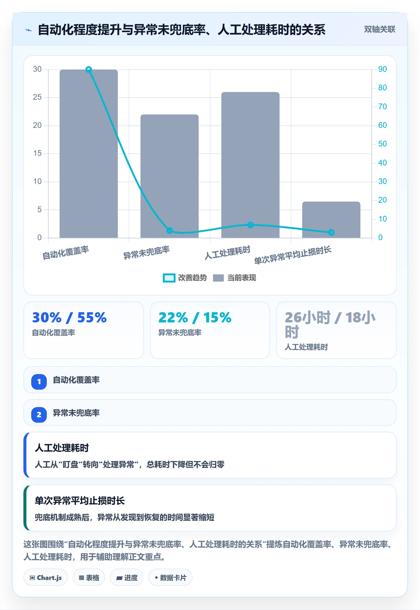Click the blue number 2 badge
Image resolution: width=420 pixels, height=610 pixels.
tap(39, 415)
